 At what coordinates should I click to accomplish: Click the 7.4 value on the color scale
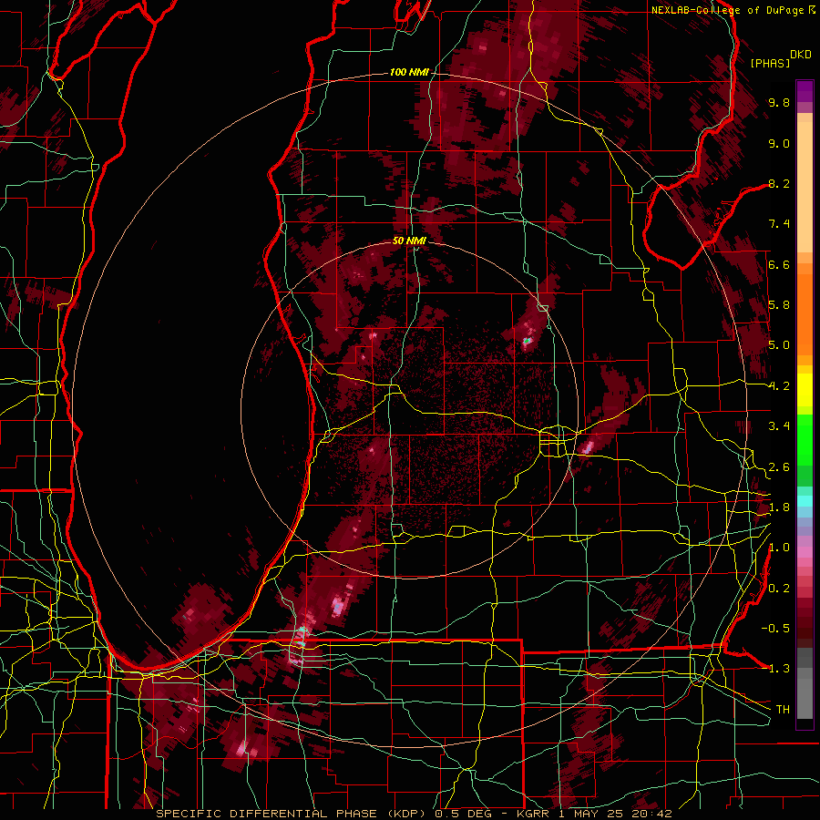pyautogui.click(x=779, y=224)
